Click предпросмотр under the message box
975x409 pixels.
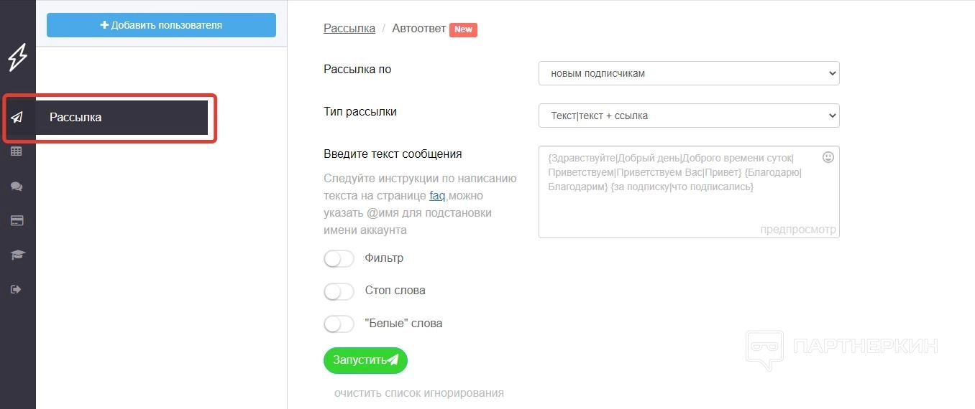click(x=797, y=230)
